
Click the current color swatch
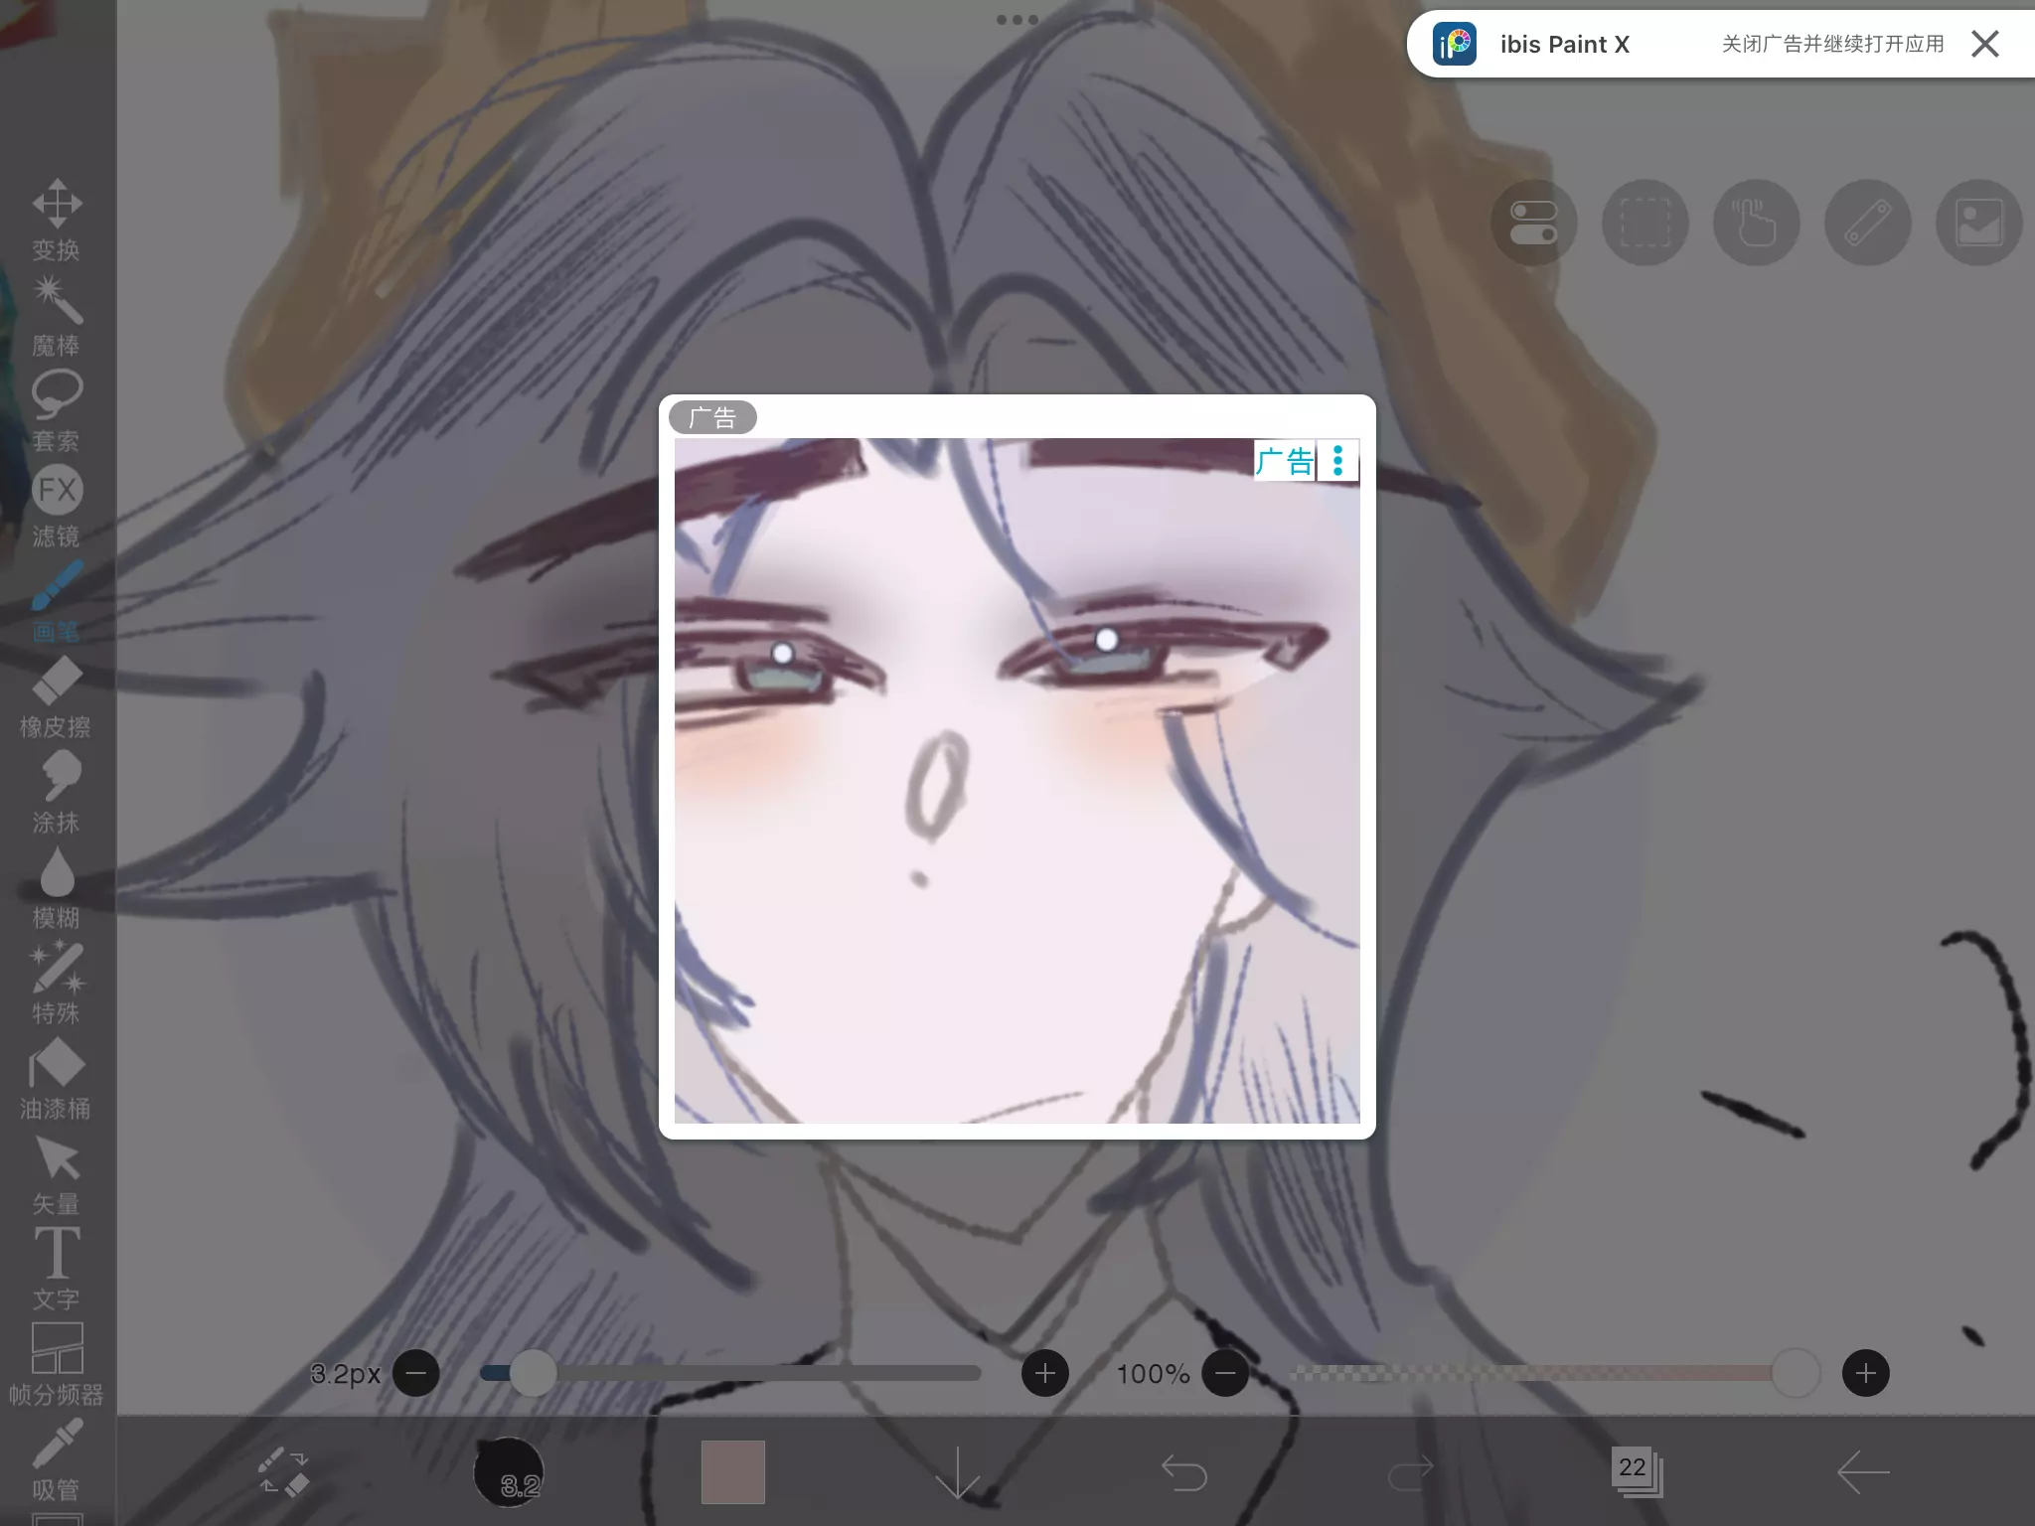[x=733, y=1471]
